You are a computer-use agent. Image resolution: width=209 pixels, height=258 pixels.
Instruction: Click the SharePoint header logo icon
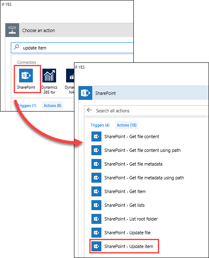pos(86,93)
